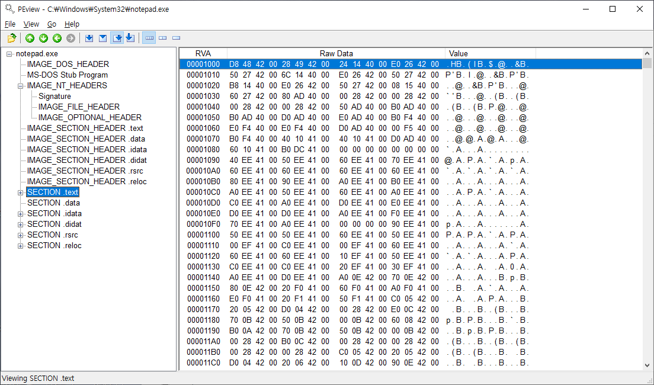
Task: Click the scrollbar up arrow in data pane
Action: tap(647, 53)
